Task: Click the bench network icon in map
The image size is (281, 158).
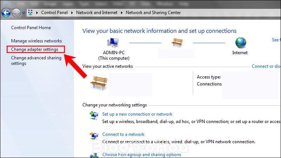Action: [x=177, y=42]
